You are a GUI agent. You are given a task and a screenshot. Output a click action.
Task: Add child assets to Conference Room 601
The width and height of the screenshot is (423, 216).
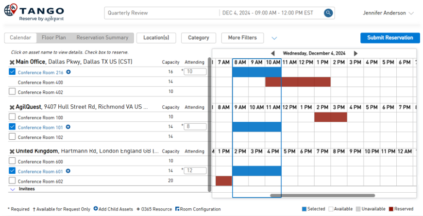click(x=68, y=171)
